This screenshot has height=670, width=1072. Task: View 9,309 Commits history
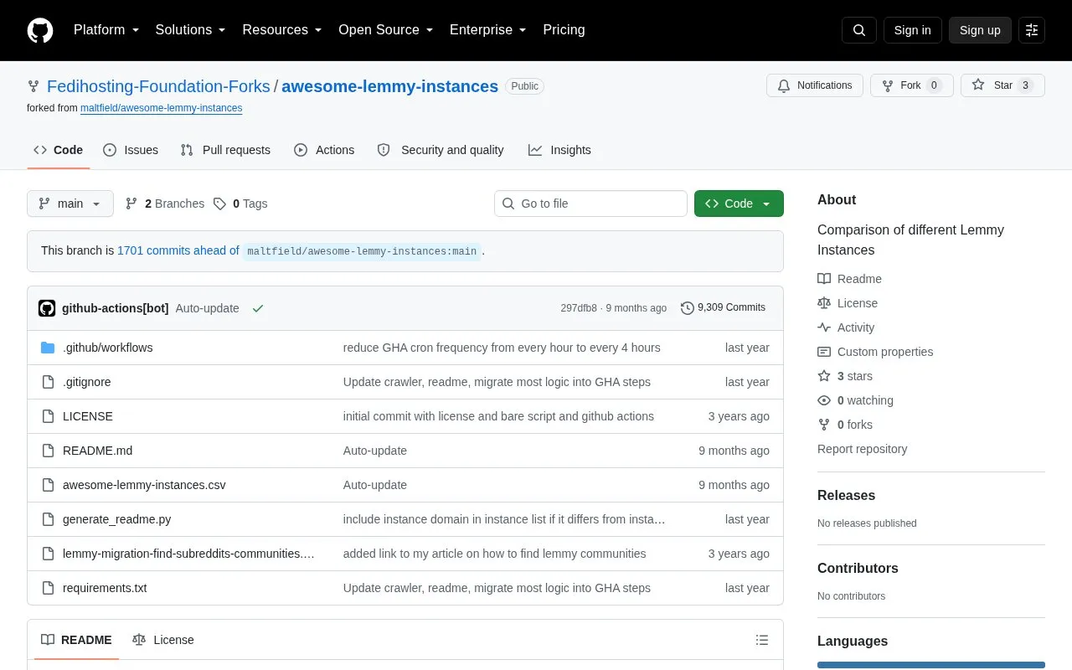723,307
